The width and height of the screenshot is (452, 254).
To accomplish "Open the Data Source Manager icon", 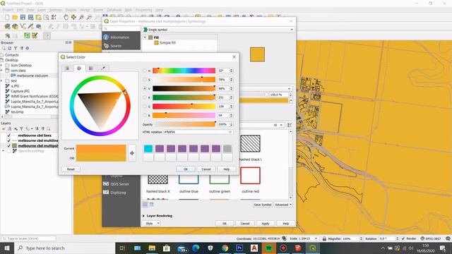I will point(7,27).
